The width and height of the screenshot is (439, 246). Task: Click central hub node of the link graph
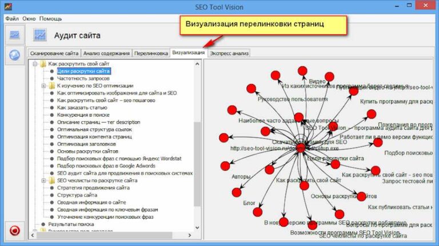coord(301,147)
